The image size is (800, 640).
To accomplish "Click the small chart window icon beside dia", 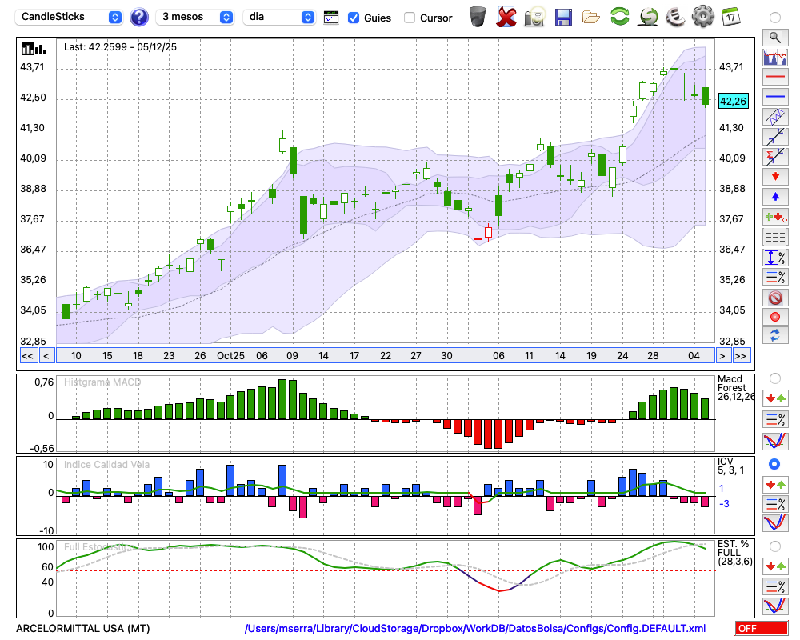I will [x=331, y=18].
